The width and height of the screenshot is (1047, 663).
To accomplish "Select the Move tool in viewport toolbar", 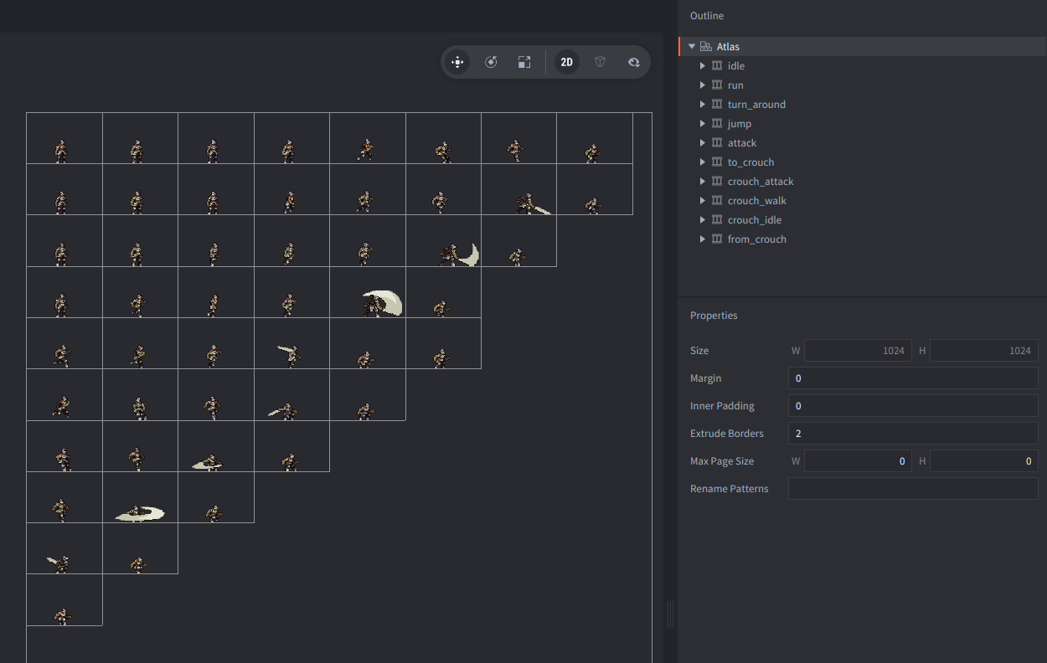I will pyautogui.click(x=457, y=62).
